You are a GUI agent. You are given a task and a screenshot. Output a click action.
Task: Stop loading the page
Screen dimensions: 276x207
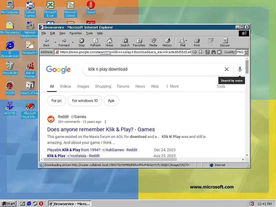pos(81,42)
